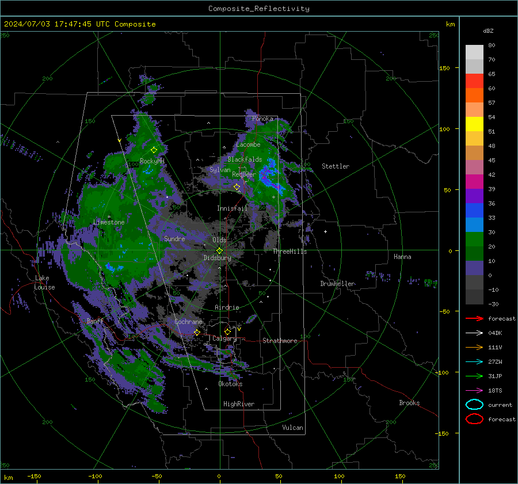This screenshot has width=518, height=484.
Task: Select the purple 36-39 dBZ color swatch
Action: pos(474,196)
